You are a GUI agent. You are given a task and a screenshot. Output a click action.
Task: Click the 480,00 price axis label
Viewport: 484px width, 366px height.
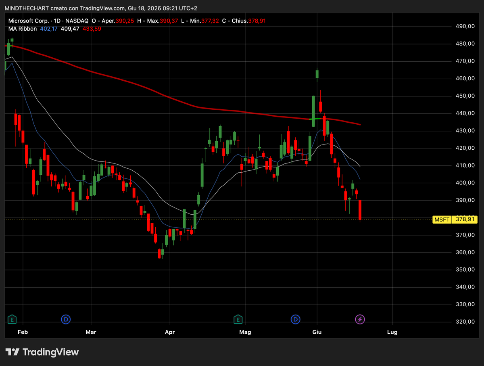tap(465, 44)
